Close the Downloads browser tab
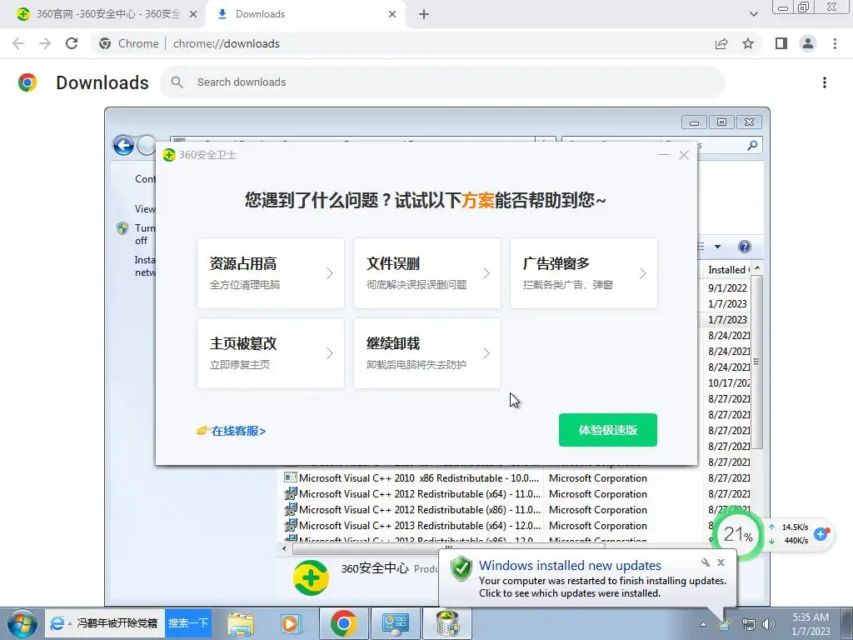Image resolution: width=853 pixels, height=640 pixels. [x=392, y=15]
